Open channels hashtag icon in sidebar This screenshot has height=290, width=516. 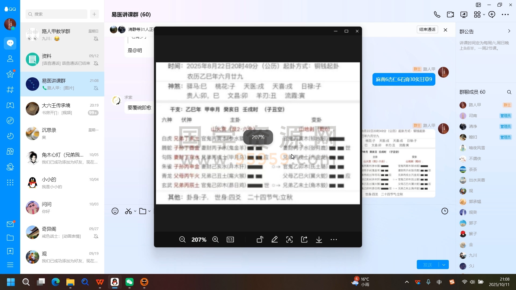coord(10,90)
